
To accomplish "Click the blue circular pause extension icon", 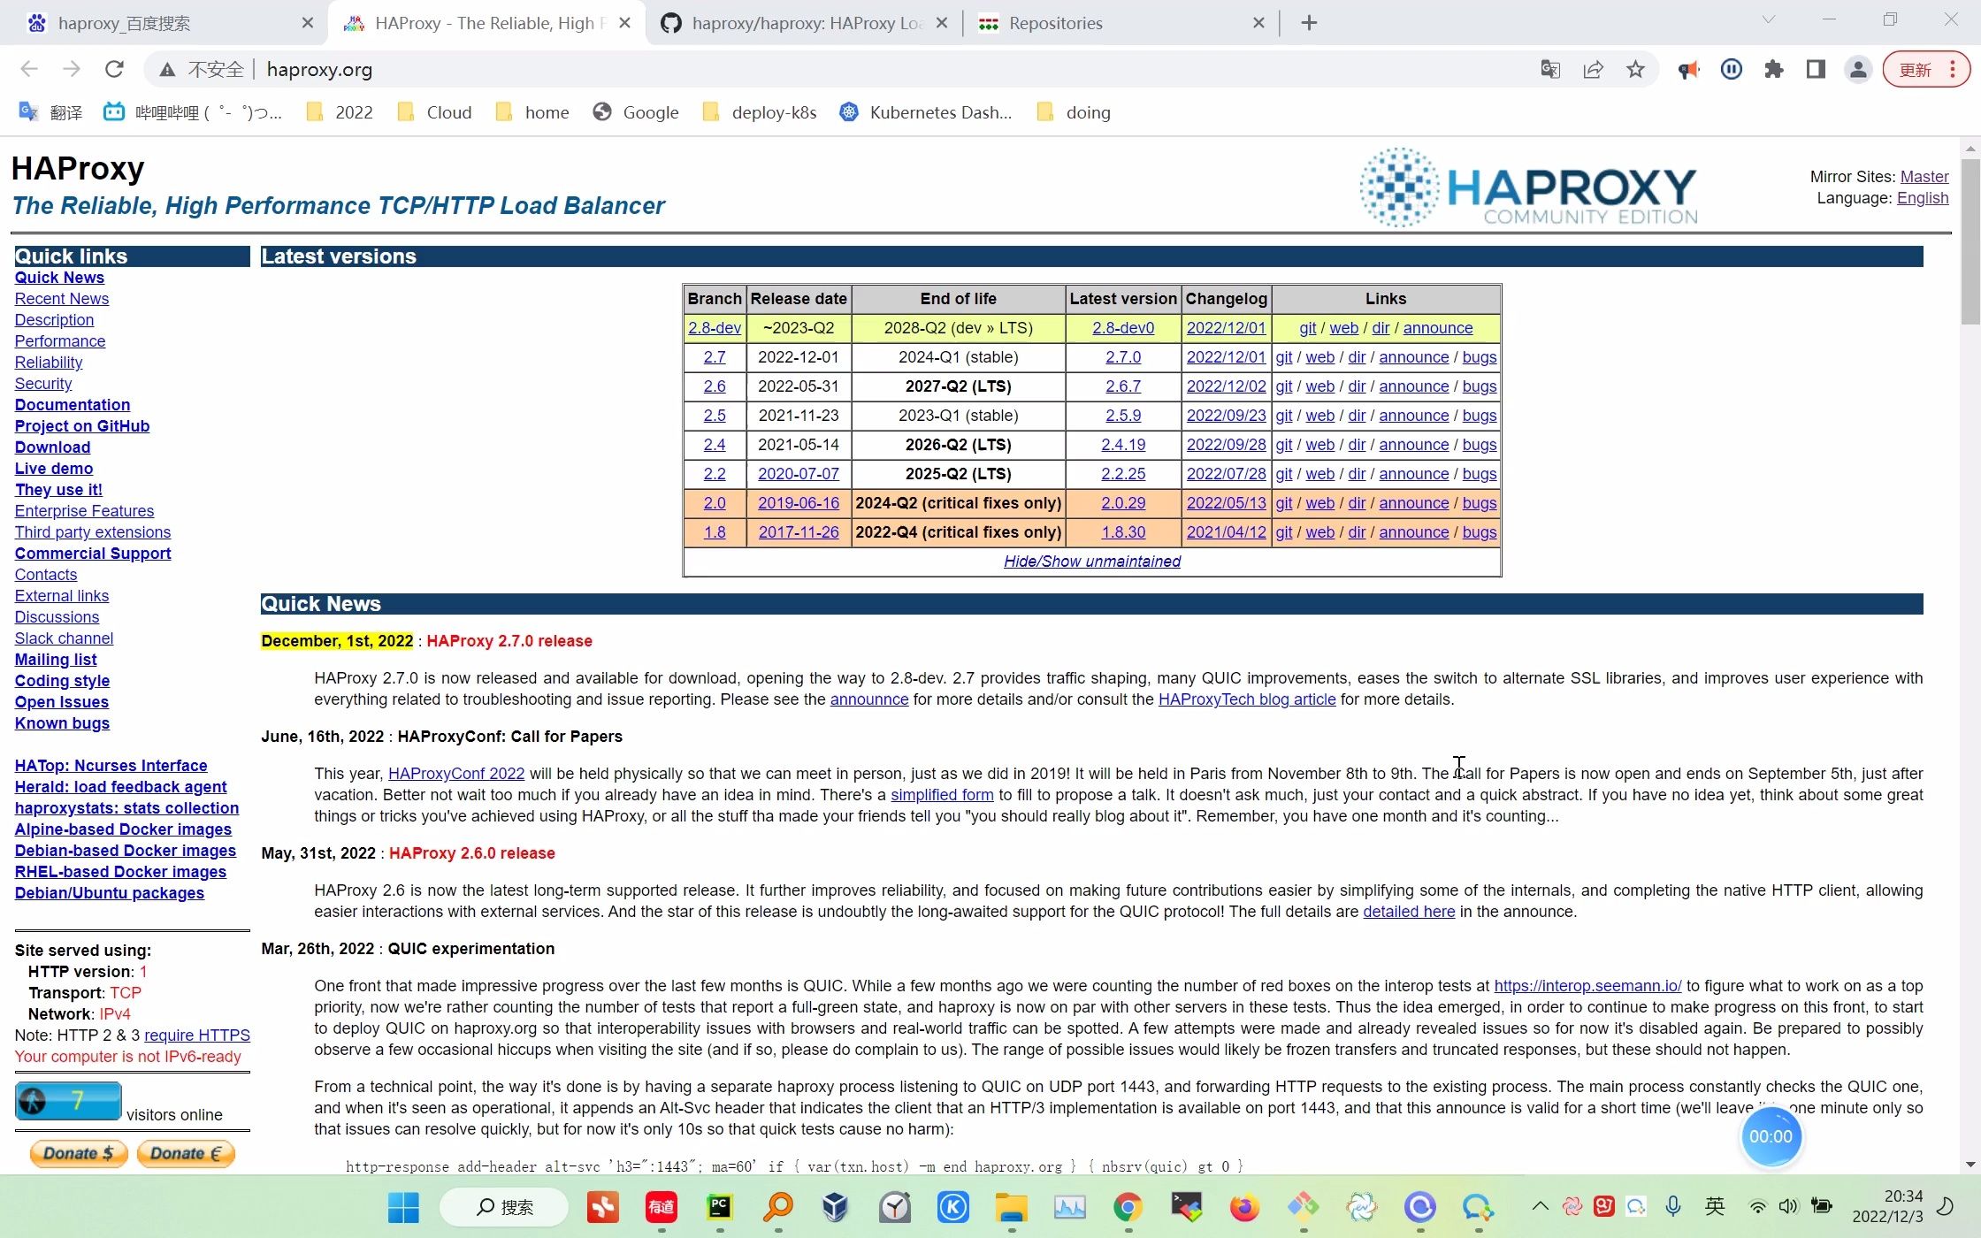I will click(x=1731, y=69).
